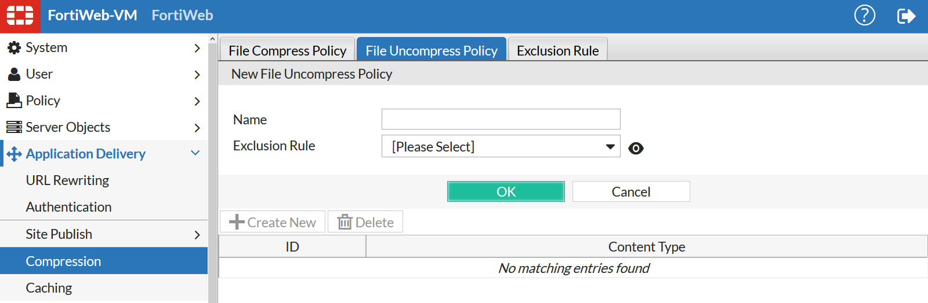The width and height of the screenshot is (928, 303).
Task: View selected exclusion rule via eye icon
Action: click(636, 148)
